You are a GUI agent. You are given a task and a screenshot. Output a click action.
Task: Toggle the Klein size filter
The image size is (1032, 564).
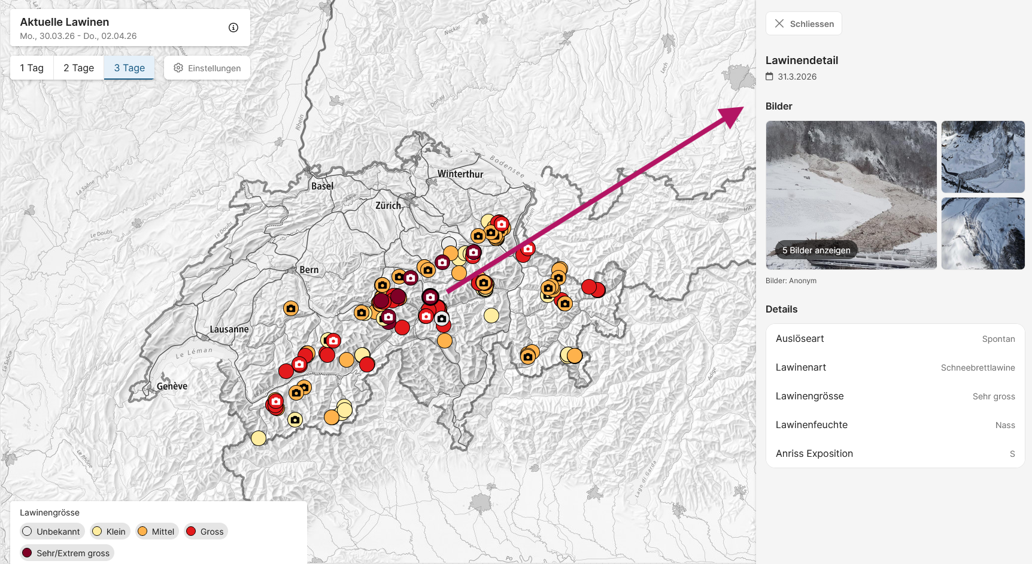click(x=110, y=532)
